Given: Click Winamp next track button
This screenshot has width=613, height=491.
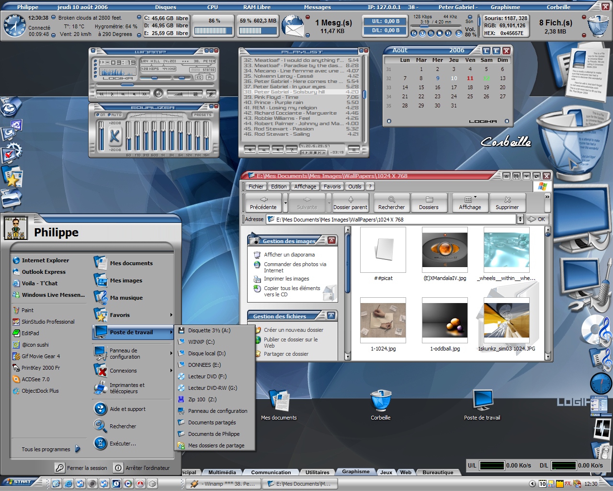Looking at the screenshot, I should (145, 94).
